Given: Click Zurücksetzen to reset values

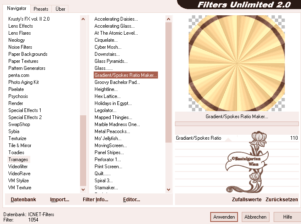Looking at the screenshot, I should click(x=282, y=200).
